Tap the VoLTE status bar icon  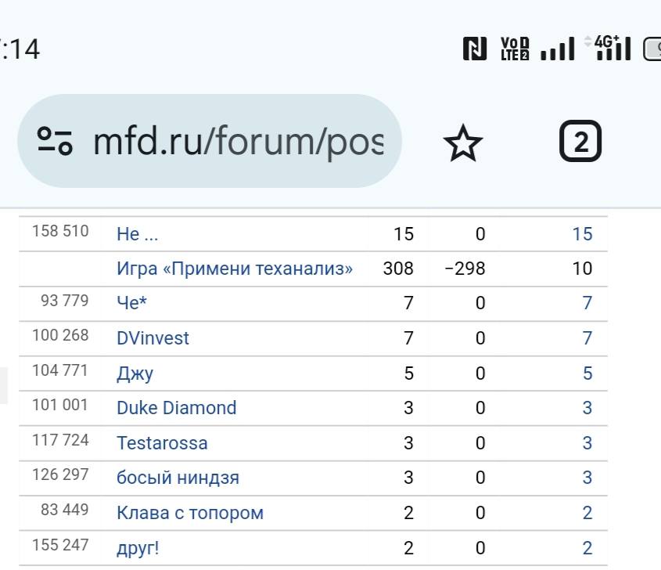click(515, 49)
